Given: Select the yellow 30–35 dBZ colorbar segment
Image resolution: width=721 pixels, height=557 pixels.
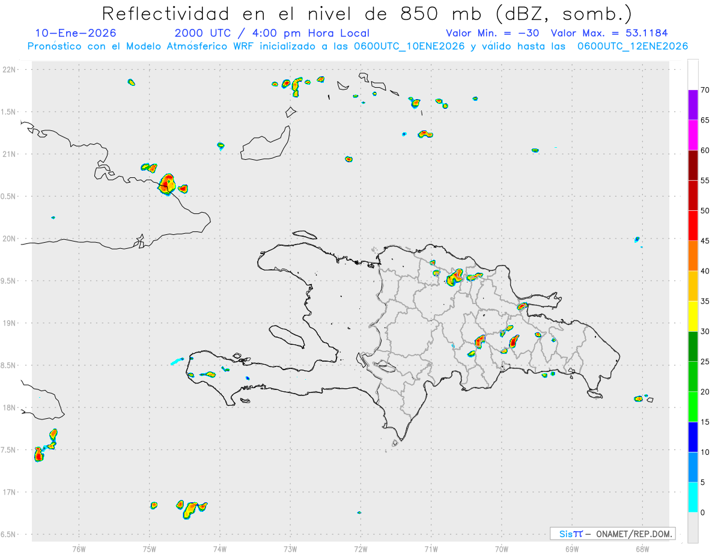Looking at the screenshot, I should [693, 316].
